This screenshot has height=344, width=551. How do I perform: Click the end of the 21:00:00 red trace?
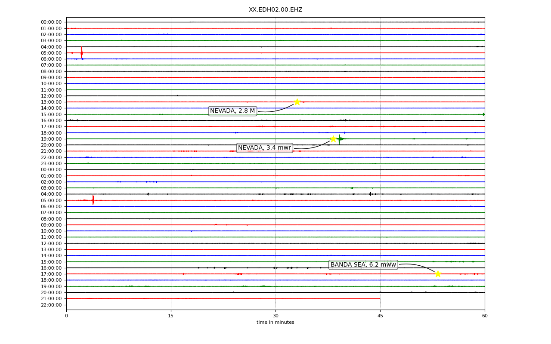click(380, 298)
